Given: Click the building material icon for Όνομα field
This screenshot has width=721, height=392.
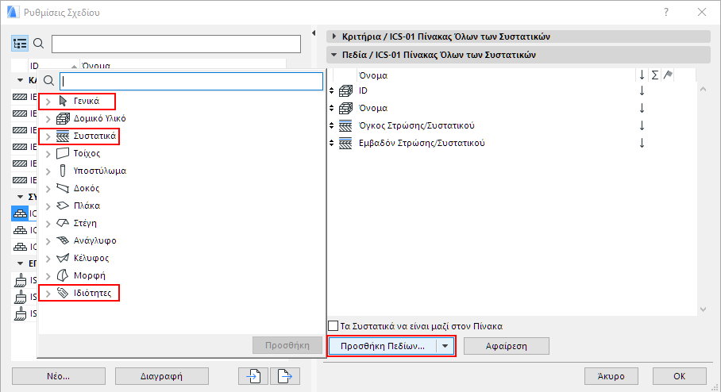Looking at the screenshot, I should 345,109.
